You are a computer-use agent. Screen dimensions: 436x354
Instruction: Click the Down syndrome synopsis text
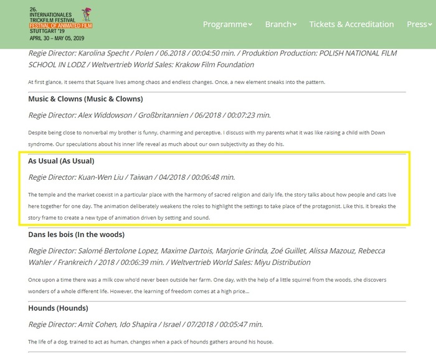(206, 139)
